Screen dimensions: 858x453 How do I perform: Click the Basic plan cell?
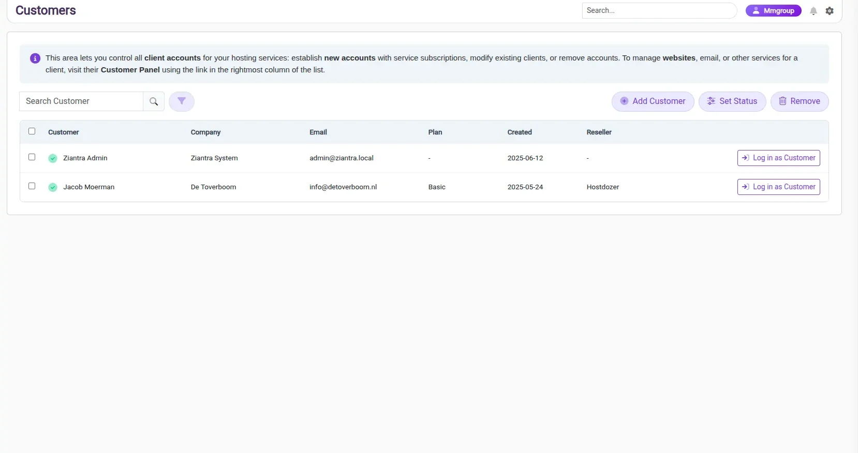pos(437,187)
